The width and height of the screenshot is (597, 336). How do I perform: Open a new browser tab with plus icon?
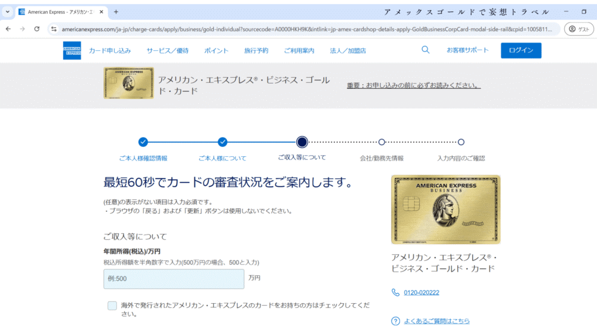[x=116, y=12]
